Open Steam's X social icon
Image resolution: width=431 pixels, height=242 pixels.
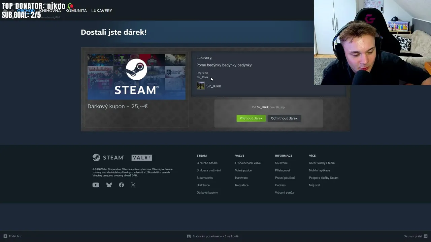[133, 185]
